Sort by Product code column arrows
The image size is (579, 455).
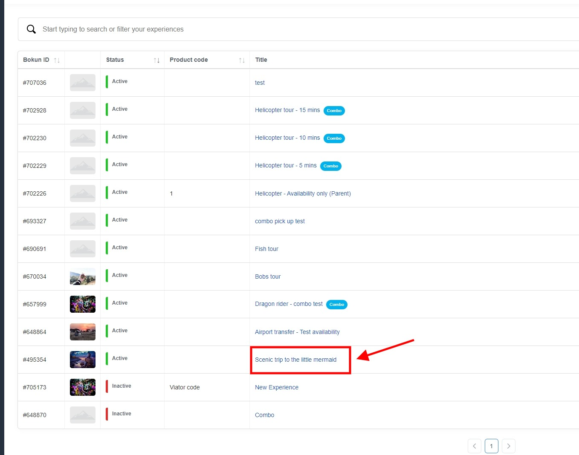pos(242,60)
